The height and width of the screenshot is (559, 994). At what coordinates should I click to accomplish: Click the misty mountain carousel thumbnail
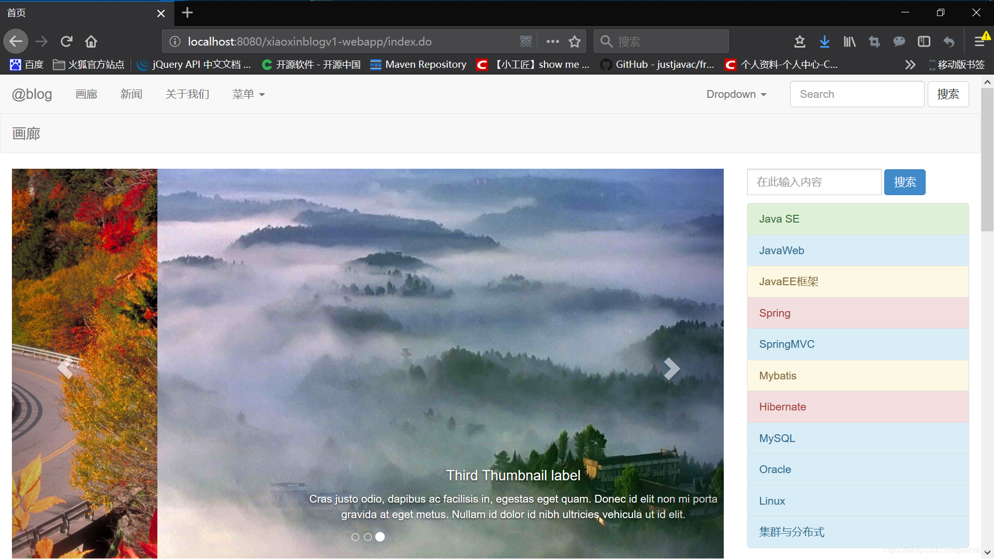[381, 536]
